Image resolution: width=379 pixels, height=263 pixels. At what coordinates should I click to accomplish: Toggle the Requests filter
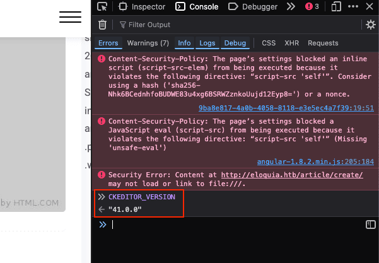coord(323,43)
